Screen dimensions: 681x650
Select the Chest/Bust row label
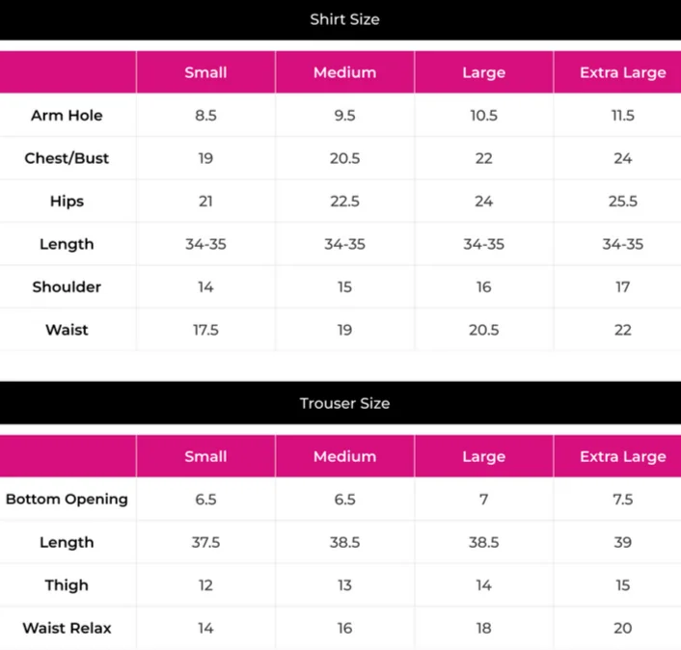coord(67,158)
